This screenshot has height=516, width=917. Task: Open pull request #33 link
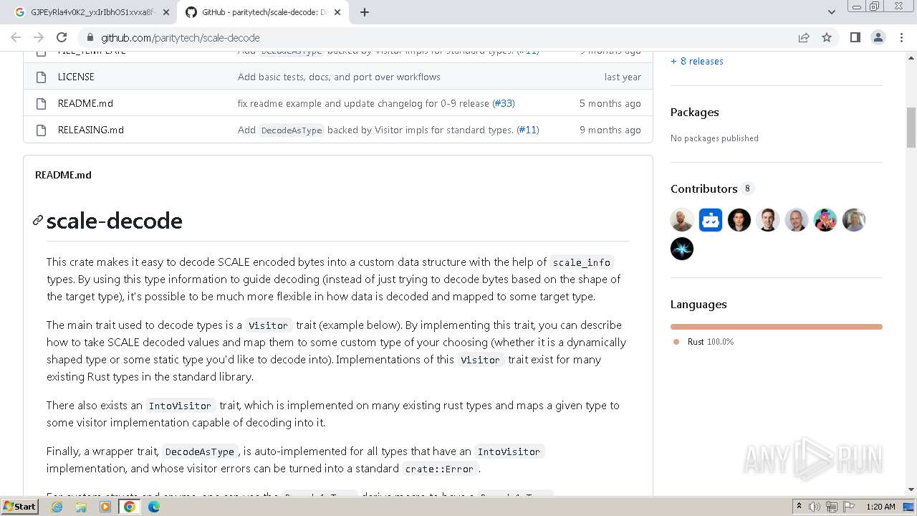pyautogui.click(x=504, y=103)
